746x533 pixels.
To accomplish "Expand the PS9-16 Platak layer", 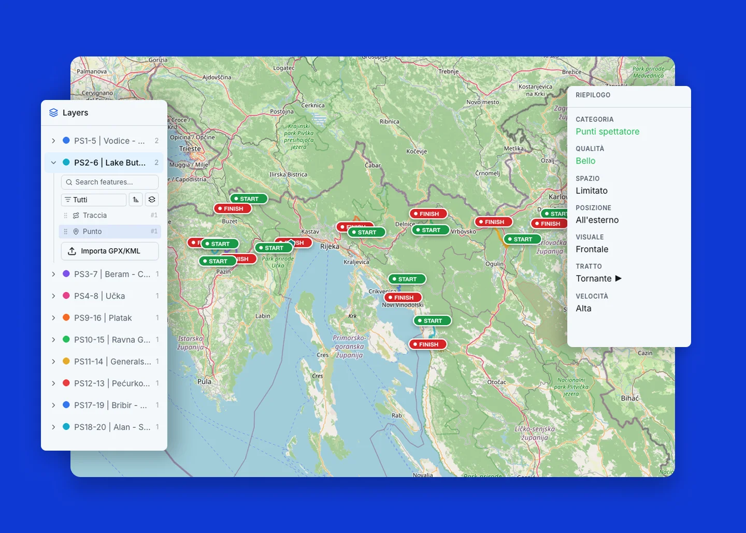I will (53, 318).
